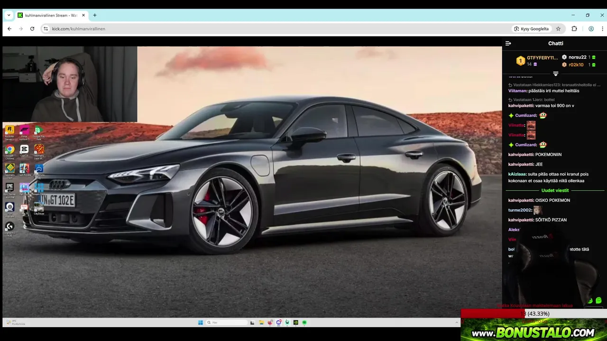Viewport: 607px width, 341px height.
Task: Open the tab search dropdown
Action: [x=9, y=15]
